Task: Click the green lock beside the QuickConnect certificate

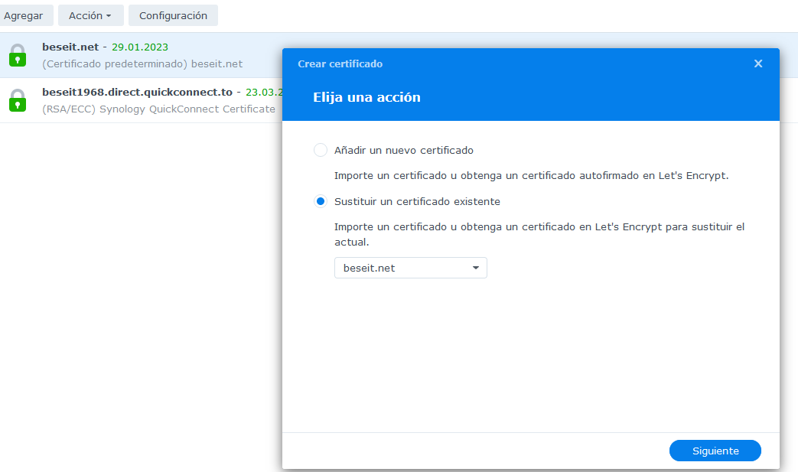Action: (18, 100)
